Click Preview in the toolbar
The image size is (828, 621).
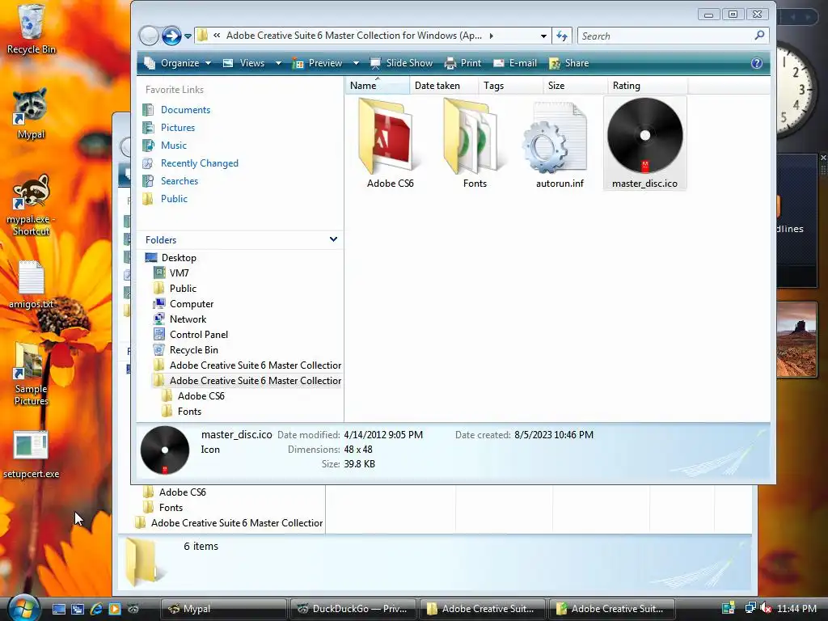point(318,63)
